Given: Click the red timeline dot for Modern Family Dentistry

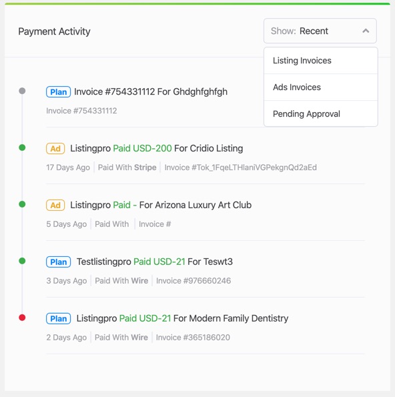Looking at the screenshot, I should point(22,318).
